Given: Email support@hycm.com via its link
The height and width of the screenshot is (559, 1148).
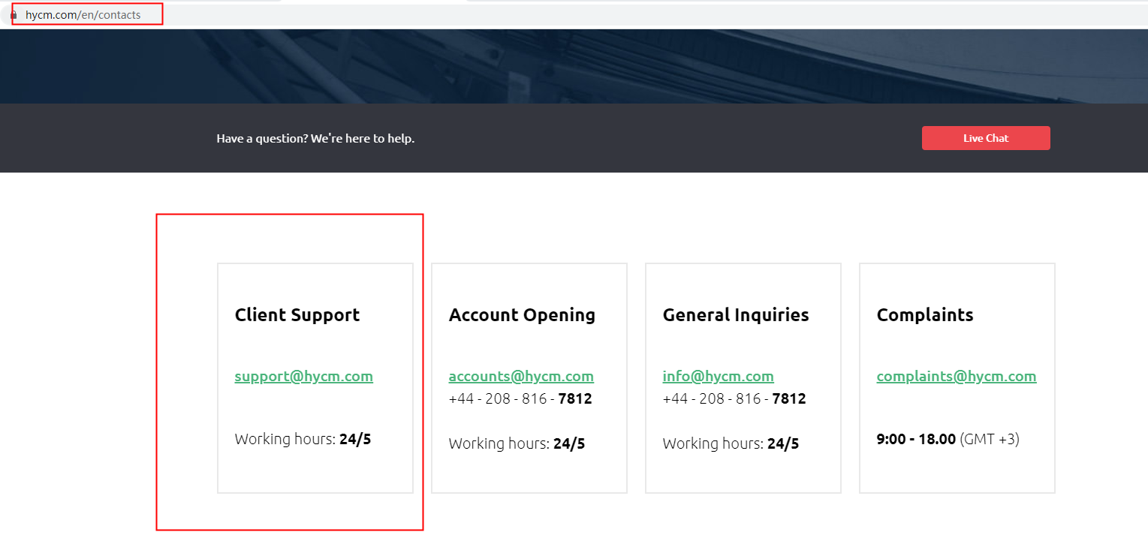Looking at the screenshot, I should coord(303,376).
